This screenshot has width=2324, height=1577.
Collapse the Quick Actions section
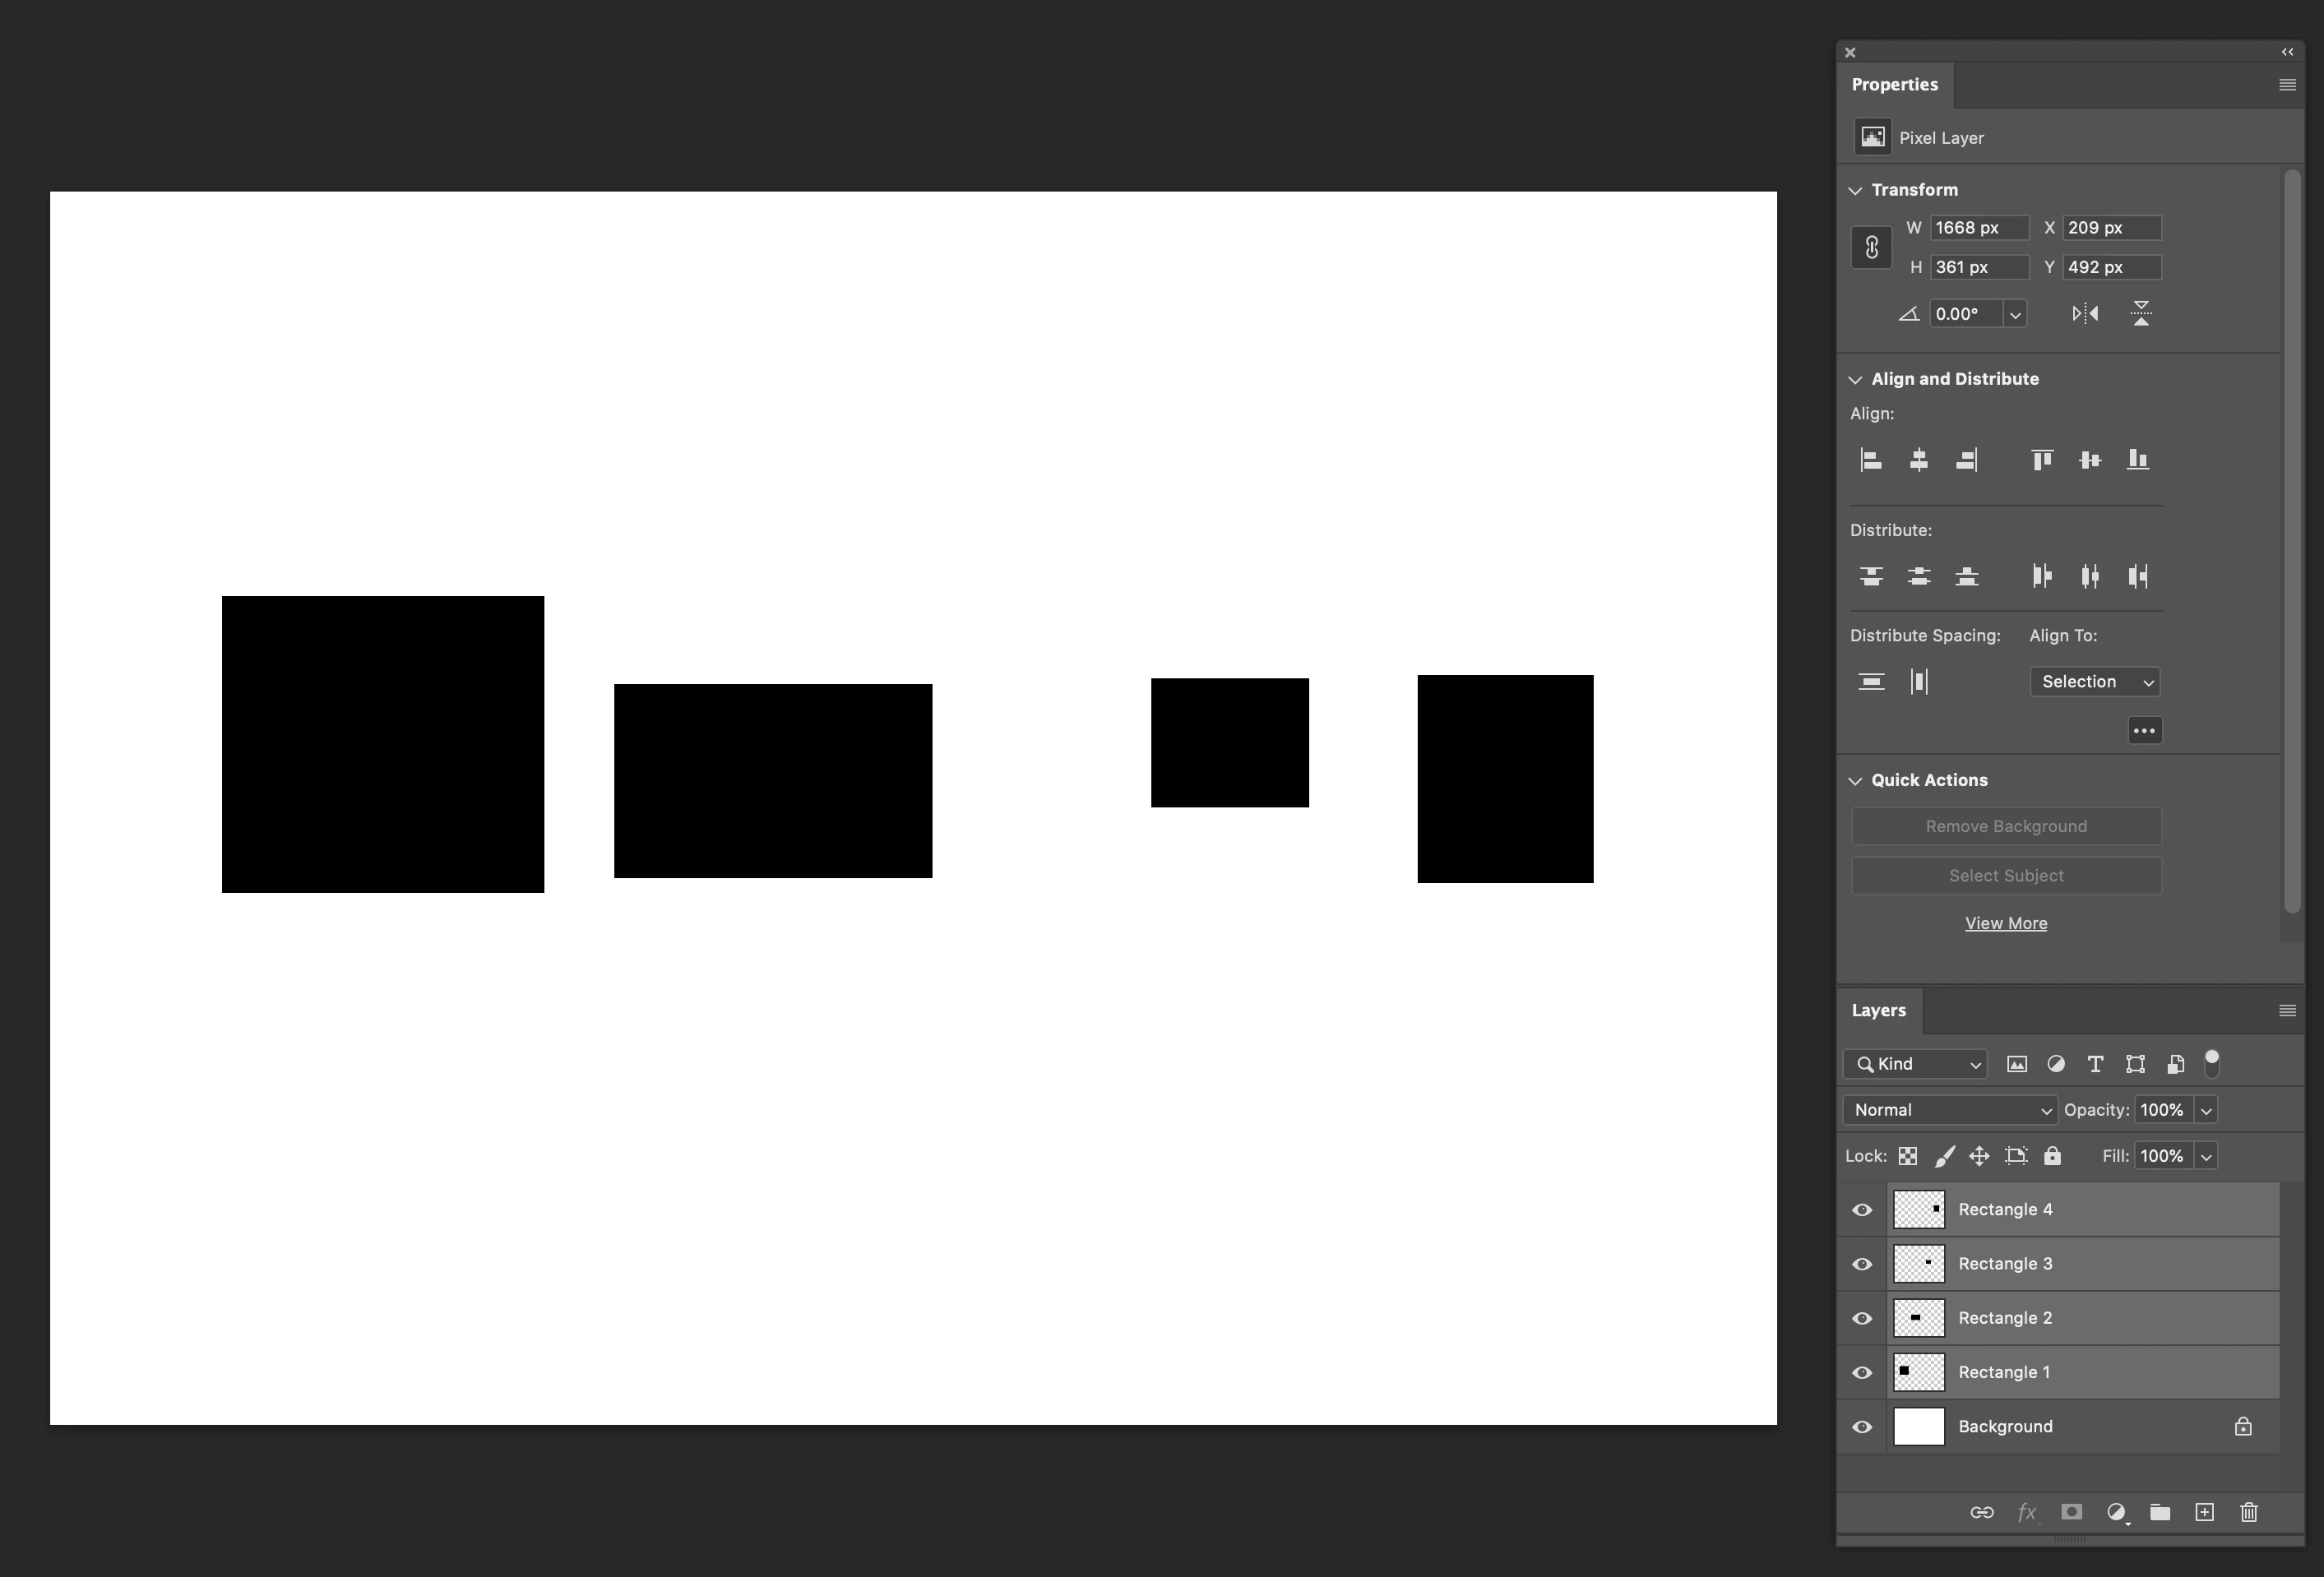click(1856, 781)
